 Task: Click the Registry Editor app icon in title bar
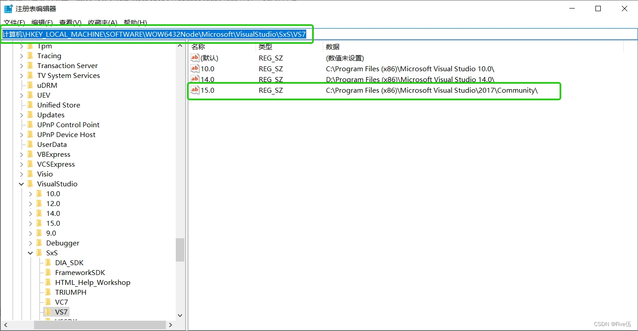[9, 9]
